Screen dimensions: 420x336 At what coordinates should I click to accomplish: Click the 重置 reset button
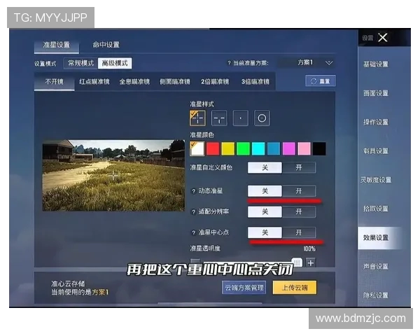click(x=321, y=81)
